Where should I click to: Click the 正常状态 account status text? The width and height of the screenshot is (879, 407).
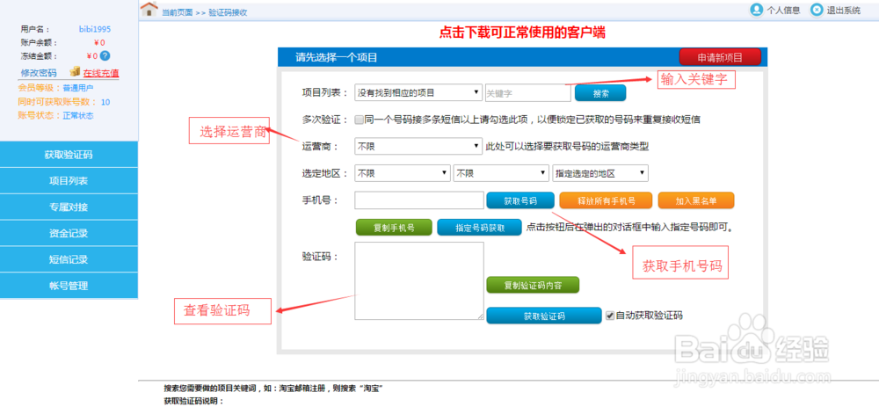[x=78, y=115]
